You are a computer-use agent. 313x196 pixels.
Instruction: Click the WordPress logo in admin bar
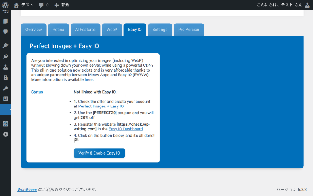pyautogui.click(x=6, y=5)
